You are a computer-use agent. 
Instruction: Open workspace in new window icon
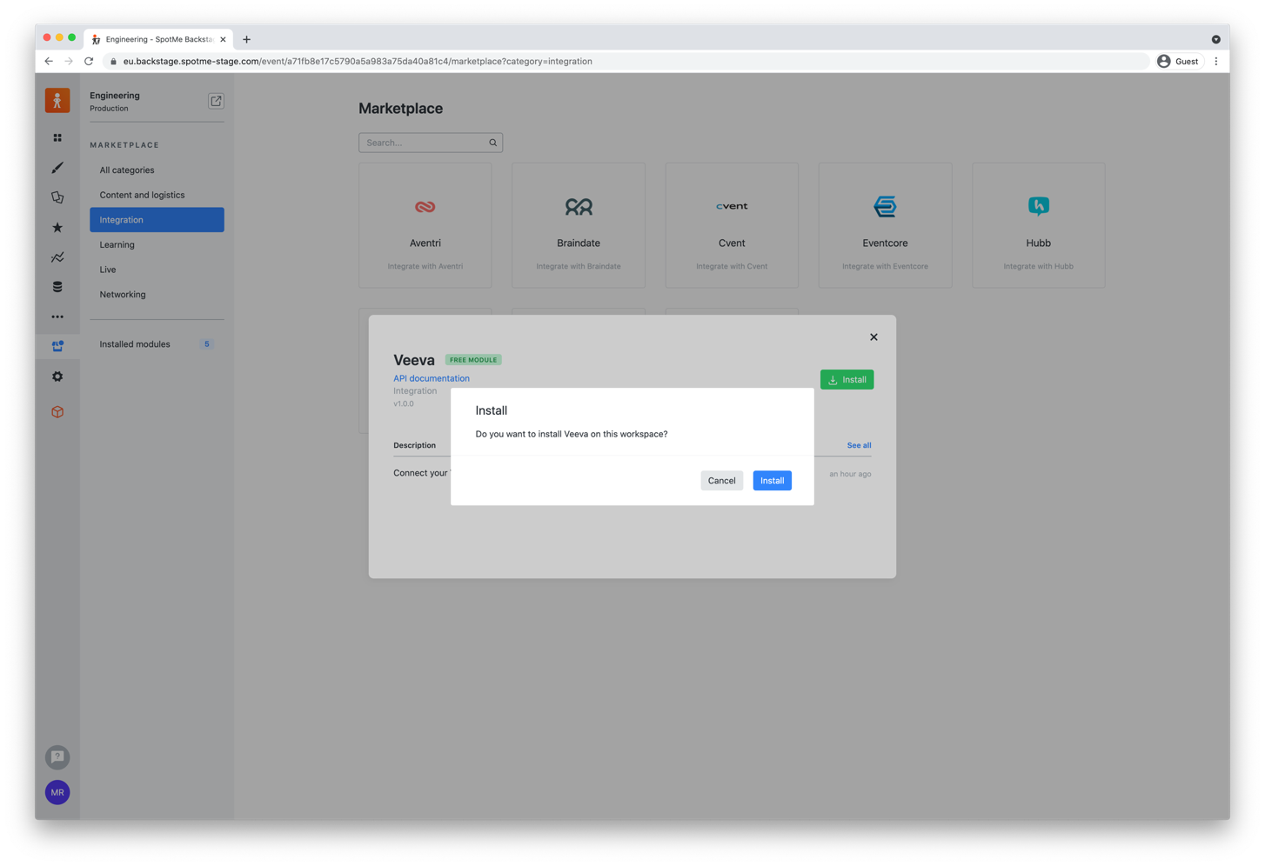(x=216, y=101)
